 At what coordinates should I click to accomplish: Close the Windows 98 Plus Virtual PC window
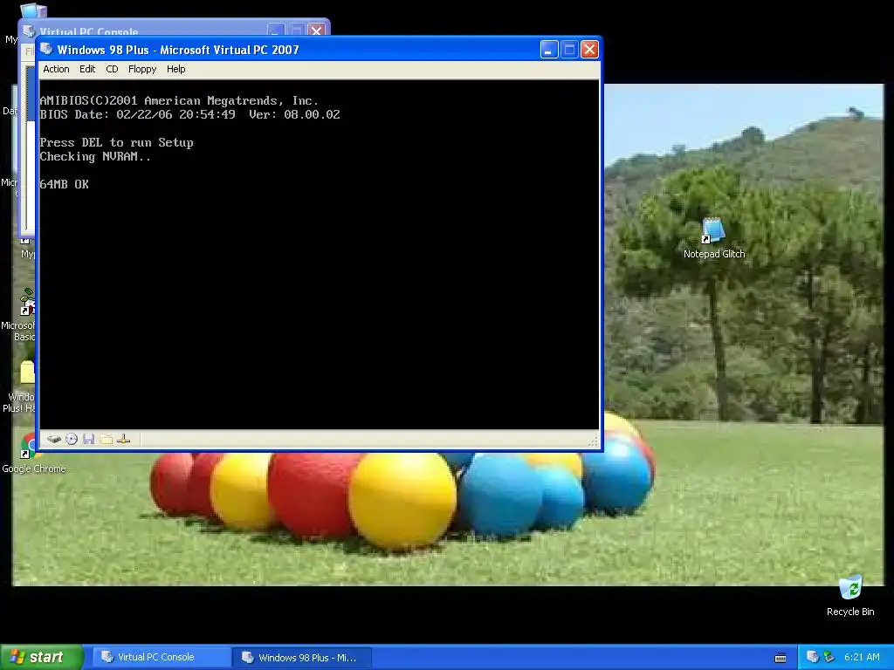589,50
